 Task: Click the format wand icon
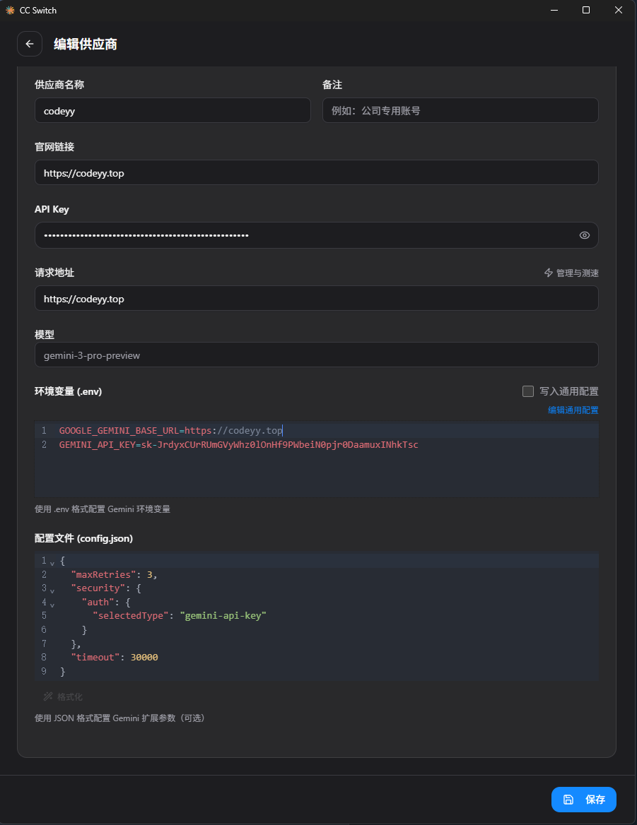(x=48, y=696)
